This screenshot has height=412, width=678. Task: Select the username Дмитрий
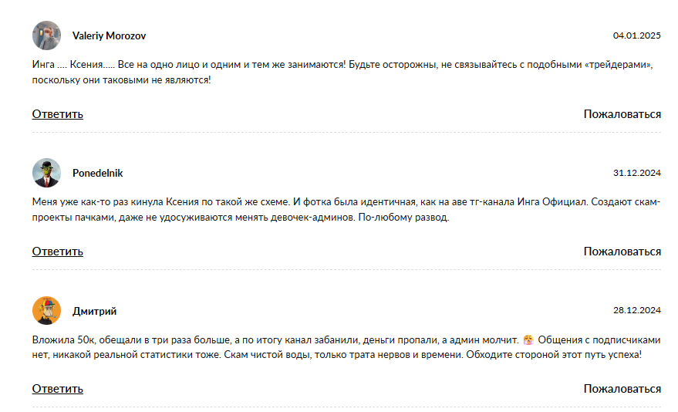tap(94, 311)
